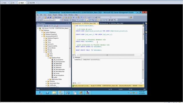Close the Object Explorer panel
Screen dimensions: 183x103
70,23
